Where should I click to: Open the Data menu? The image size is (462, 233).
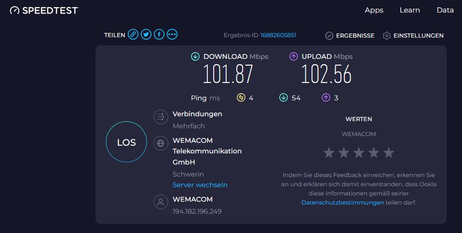(x=445, y=10)
